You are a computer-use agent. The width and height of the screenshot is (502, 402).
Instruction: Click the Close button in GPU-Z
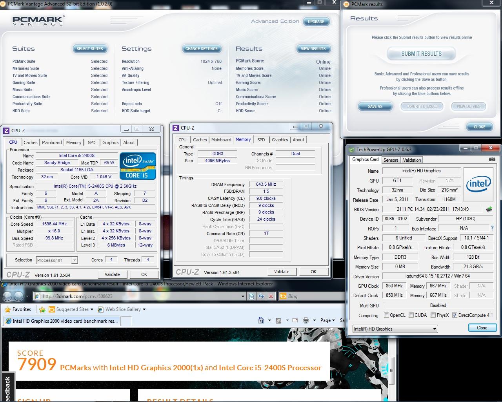coord(482,328)
